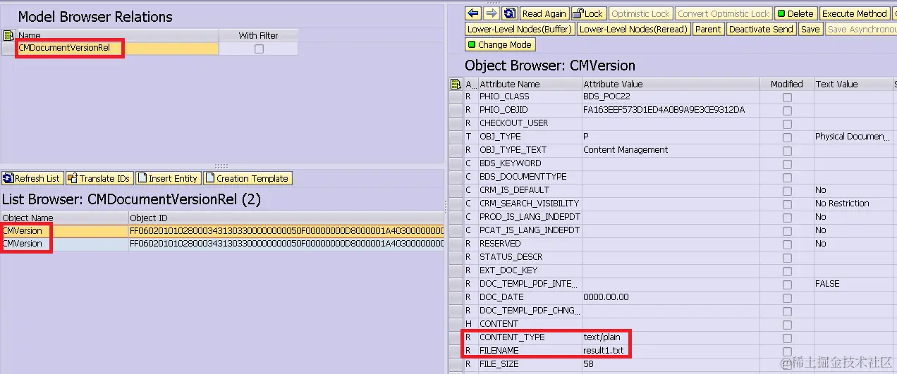Open Lower-Level Nodes(Reread)
This screenshot has height=374, width=897.
click(x=633, y=29)
